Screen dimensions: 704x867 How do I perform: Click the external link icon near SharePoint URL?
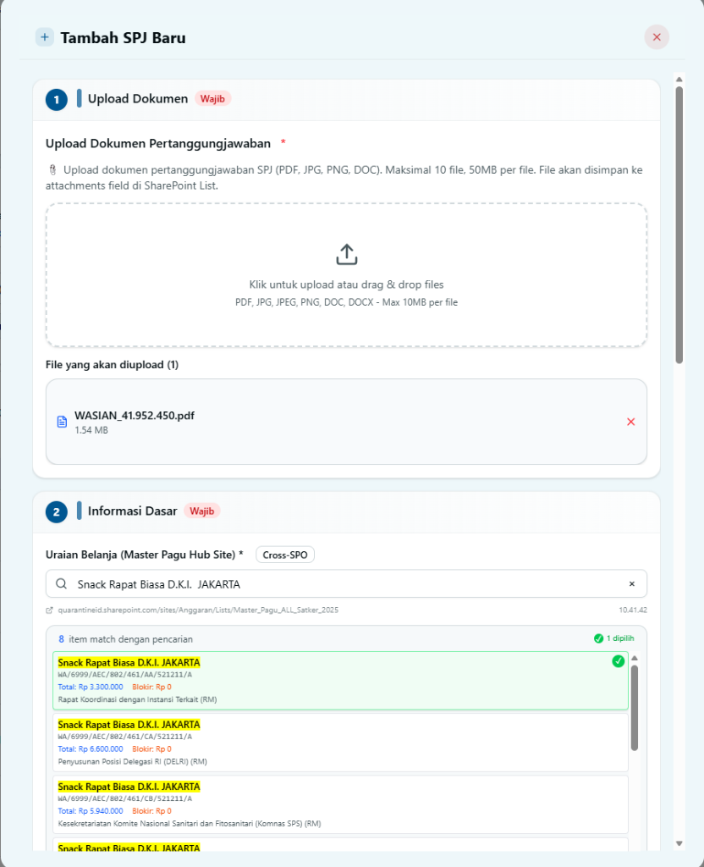(x=50, y=610)
